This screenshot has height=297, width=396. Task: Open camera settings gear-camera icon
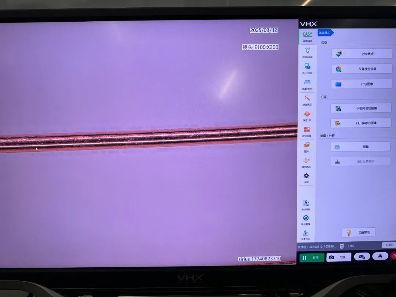(362, 257)
